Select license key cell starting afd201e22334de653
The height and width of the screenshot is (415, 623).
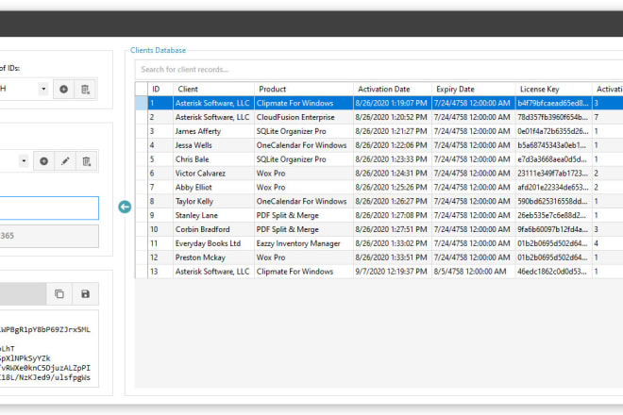pyautogui.click(x=554, y=188)
